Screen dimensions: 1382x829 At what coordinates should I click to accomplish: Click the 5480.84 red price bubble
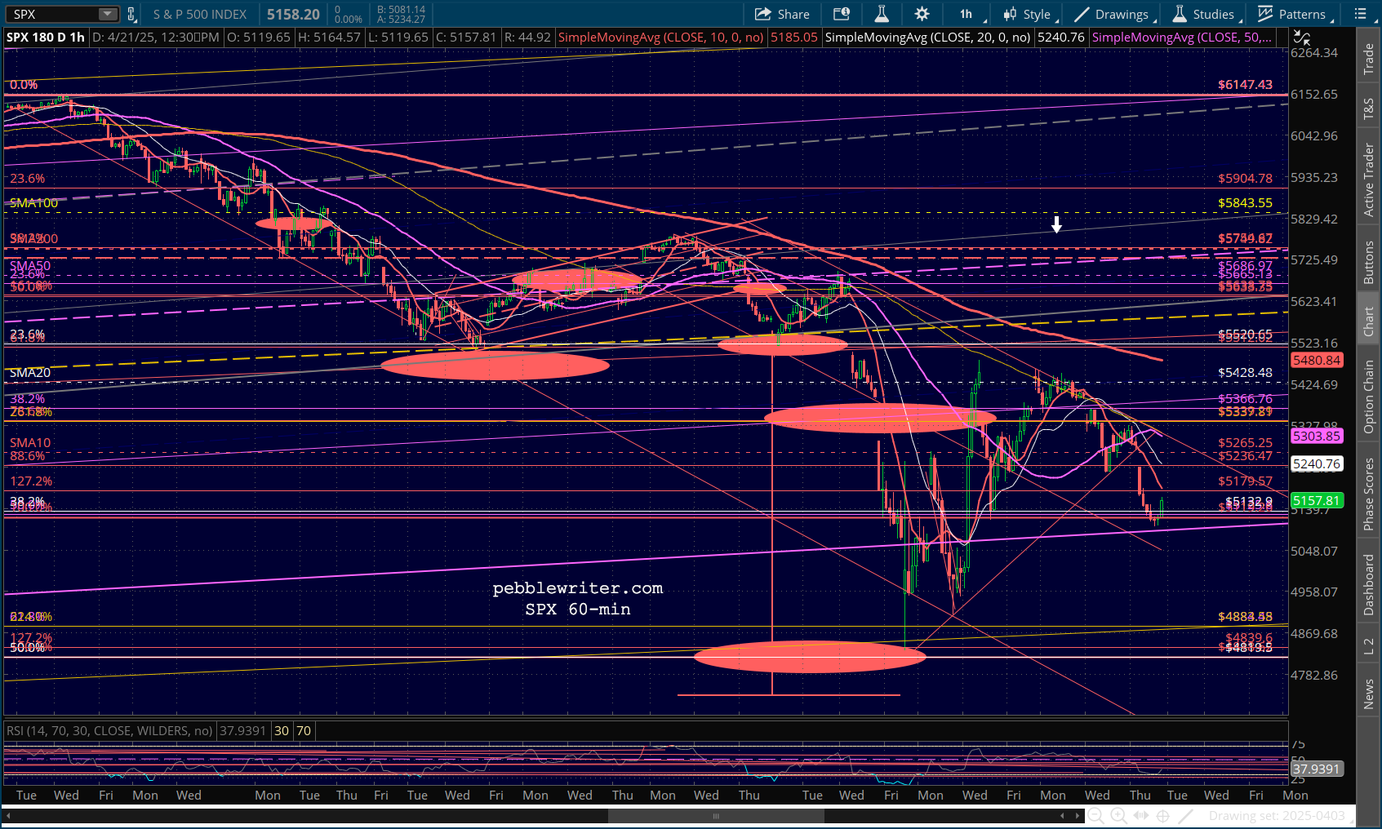click(x=1317, y=361)
